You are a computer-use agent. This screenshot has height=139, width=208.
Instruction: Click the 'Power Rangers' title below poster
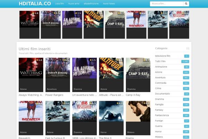[54, 95]
